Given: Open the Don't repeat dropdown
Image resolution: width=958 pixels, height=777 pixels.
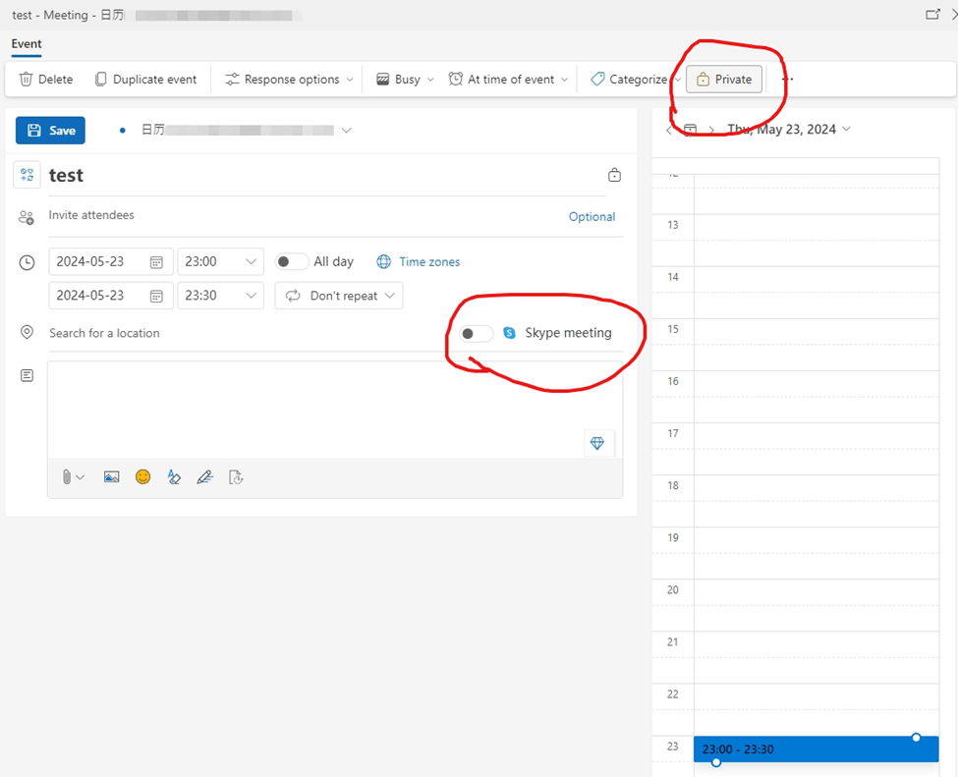Looking at the screenshot, I should tap(339, 296).
